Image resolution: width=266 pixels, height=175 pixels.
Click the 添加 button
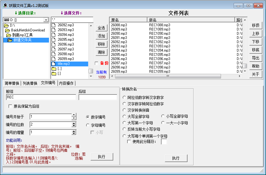[101, 36]
